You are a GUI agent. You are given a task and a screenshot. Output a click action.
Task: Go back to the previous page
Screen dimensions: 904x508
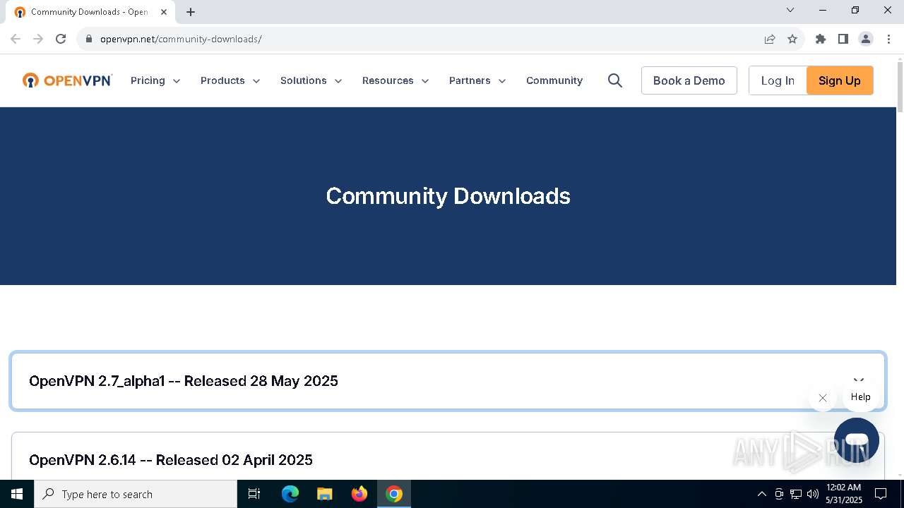(16, 39)
